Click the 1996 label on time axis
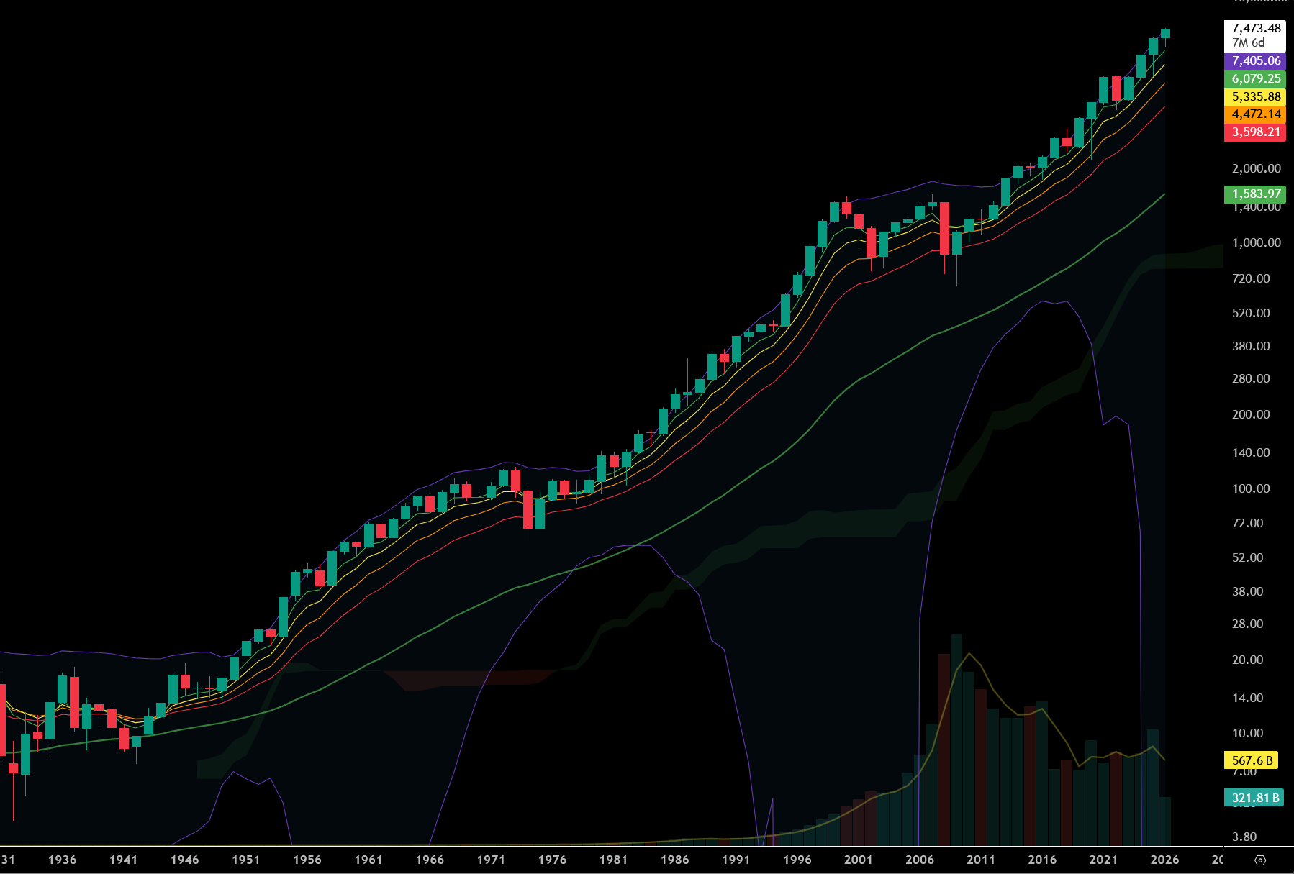Image resolution: width=1294 pixels, height=874 pixels. click(797, 860)
